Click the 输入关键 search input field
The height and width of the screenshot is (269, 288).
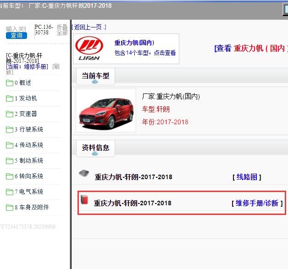[x=16, y=29]
